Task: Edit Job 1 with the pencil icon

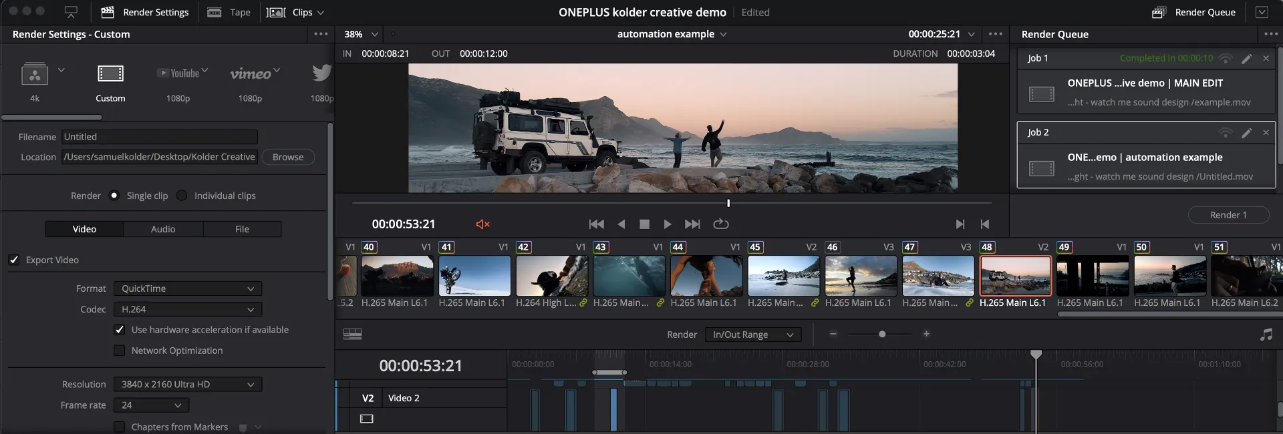Action: coord(1246,59)
